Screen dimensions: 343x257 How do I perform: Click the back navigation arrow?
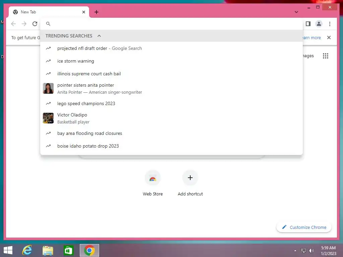pos(13,24)
